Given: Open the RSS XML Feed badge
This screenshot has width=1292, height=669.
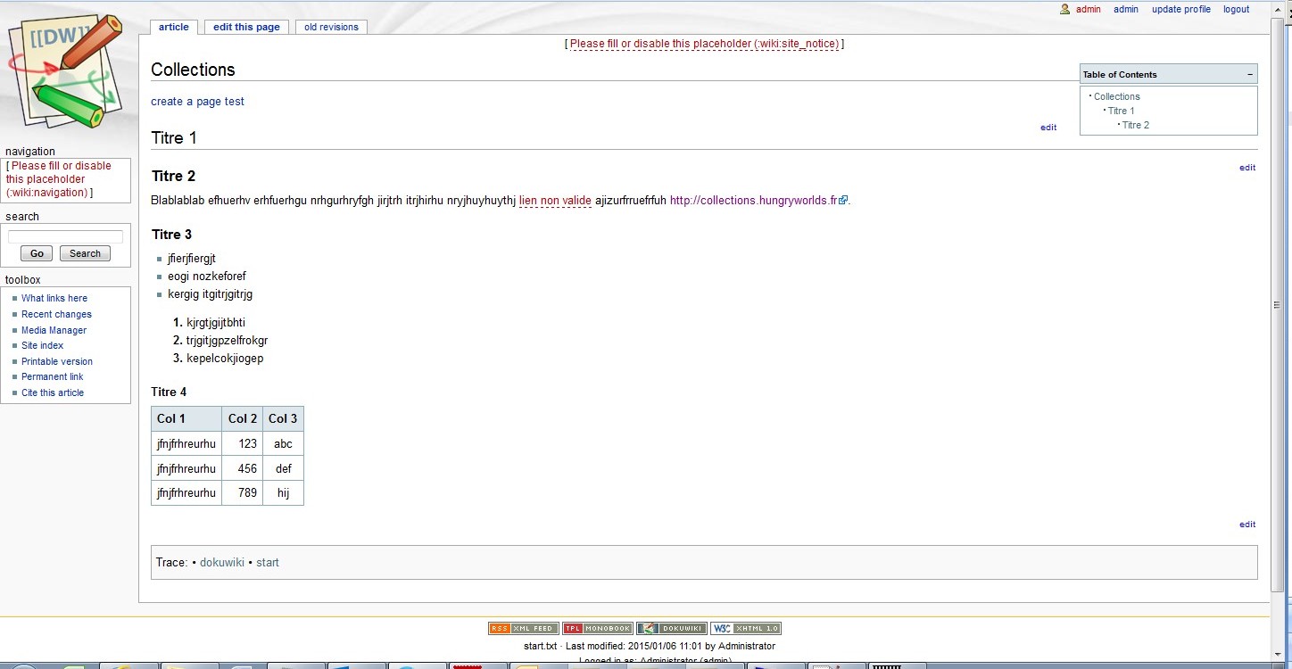Looking at the screenshot, I should point(524,629).
